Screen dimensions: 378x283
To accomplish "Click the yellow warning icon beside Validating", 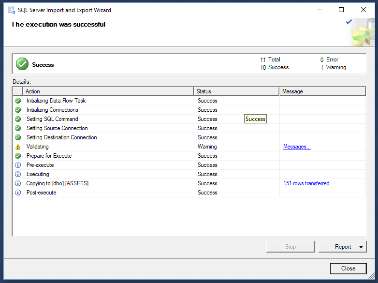I will tap(18, 147).
